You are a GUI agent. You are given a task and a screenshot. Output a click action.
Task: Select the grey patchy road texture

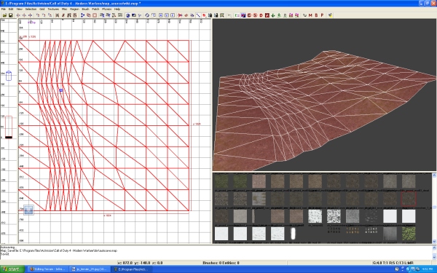tap(259, 199)
